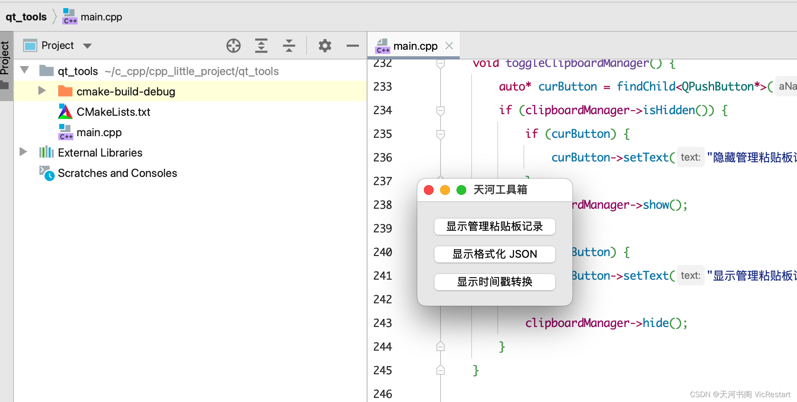The height and width of the screenshot is (402, 797).
Task: Click the External Libraries bar chart icon
Action: 47,152
